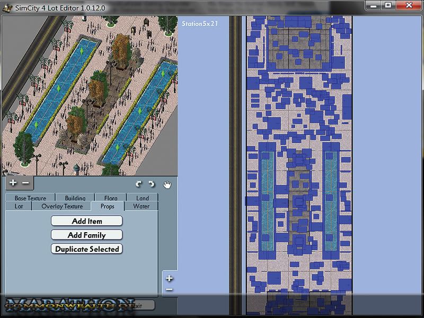Open the Lot tab
Screen dimensions: 424x318
pos(19,206)
